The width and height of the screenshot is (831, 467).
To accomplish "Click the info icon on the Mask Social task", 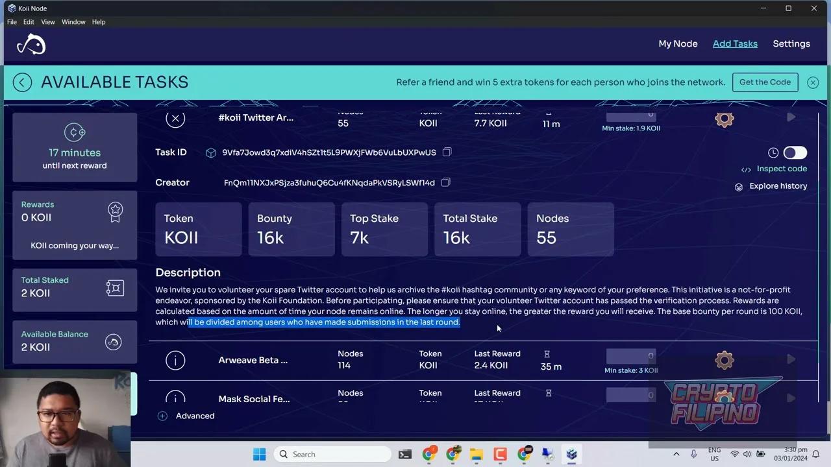I will pos(175,399).
